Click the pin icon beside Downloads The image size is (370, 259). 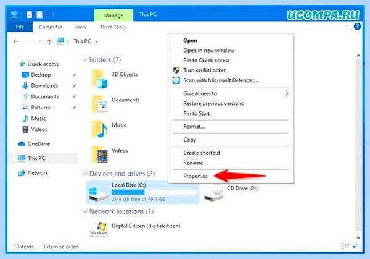tap(74, 86)
